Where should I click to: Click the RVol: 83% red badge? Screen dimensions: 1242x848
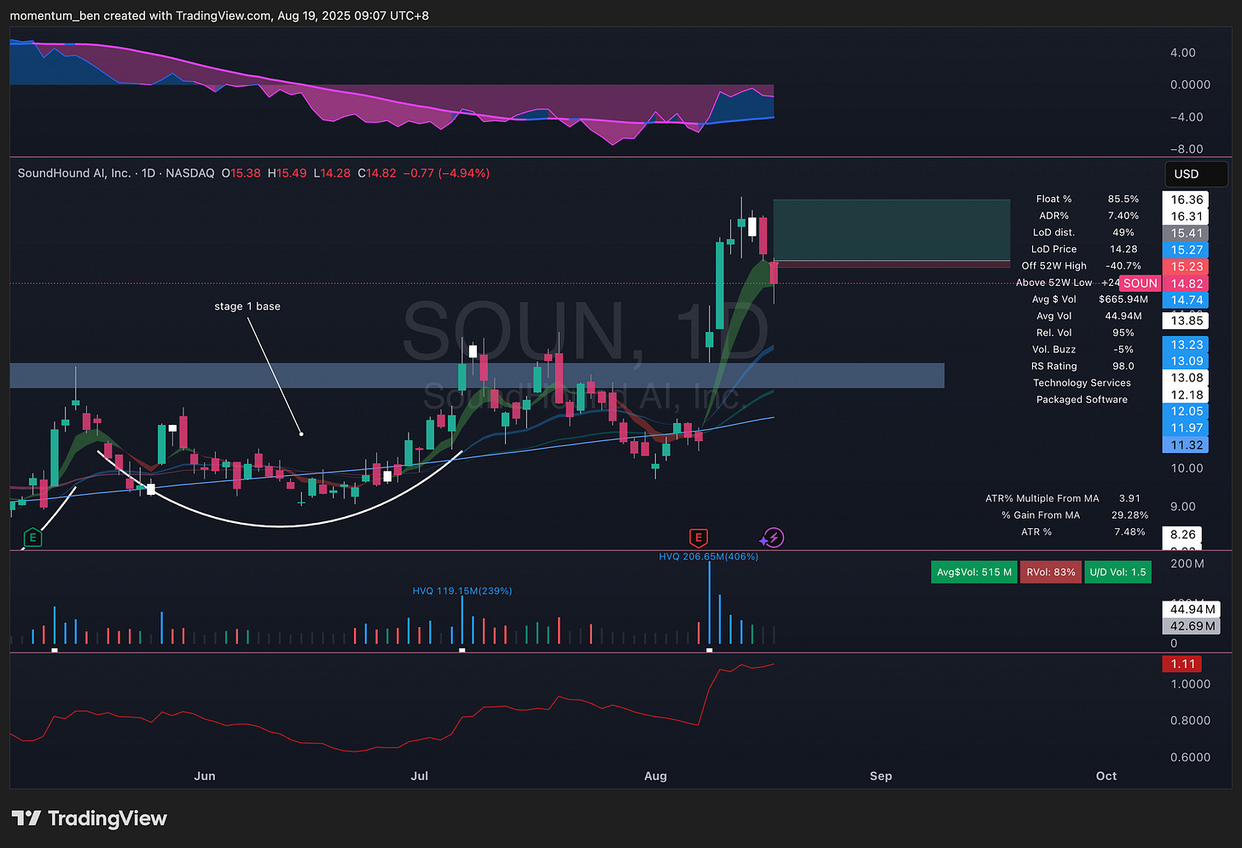point(1051,572)
